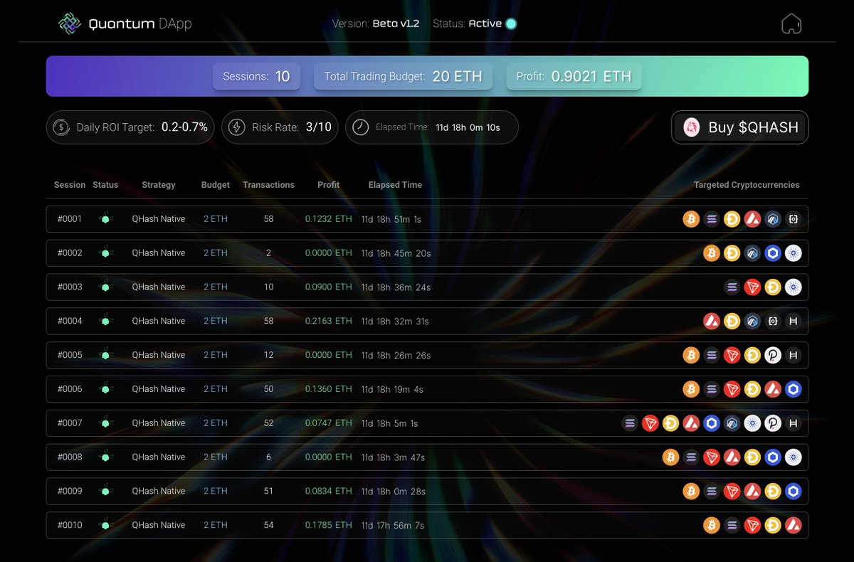
Task: Click the status bug icon for session #0001
Action: coord(105,219)
